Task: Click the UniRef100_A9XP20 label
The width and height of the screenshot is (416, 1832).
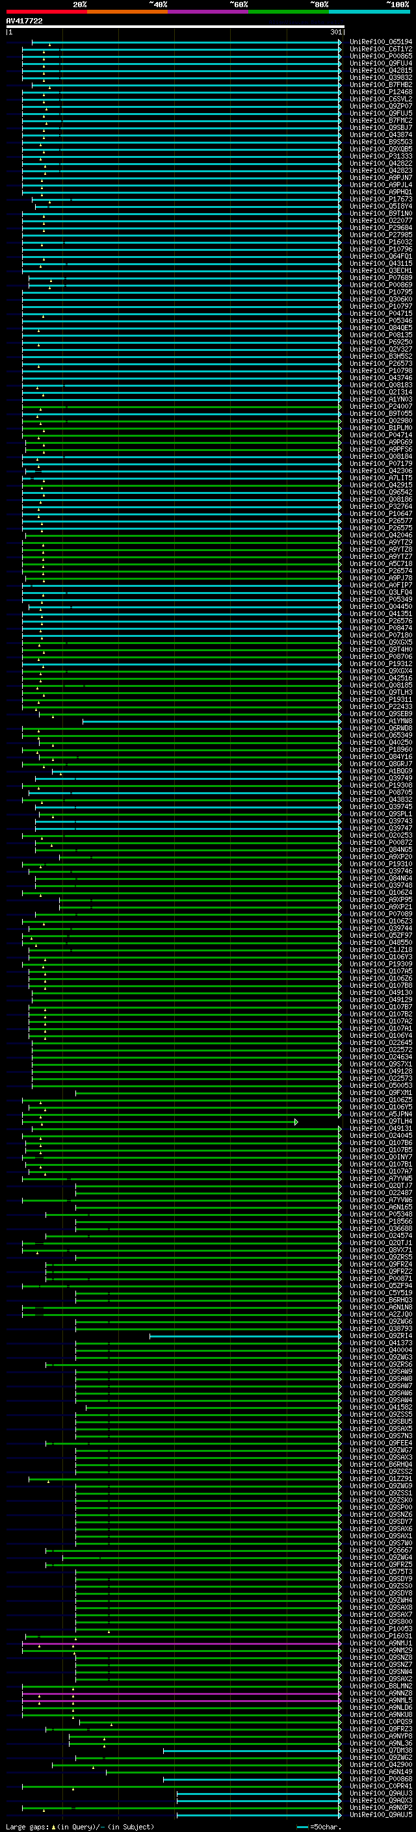Action: point(381,857)
